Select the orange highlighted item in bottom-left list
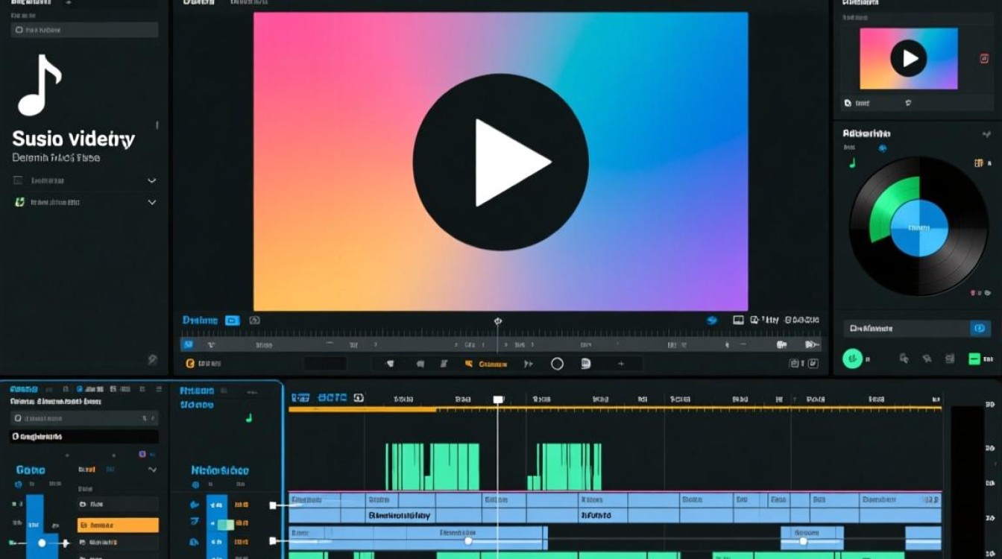This screenshot has width=1002, height=559. pos(118,525)
